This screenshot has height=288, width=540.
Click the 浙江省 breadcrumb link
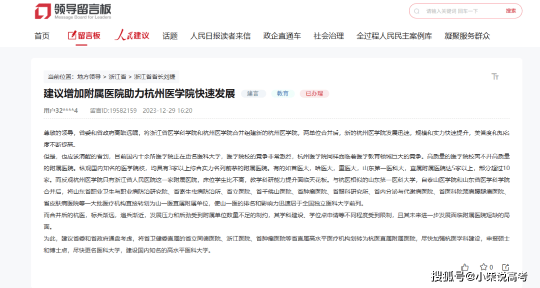click(117, 77)
